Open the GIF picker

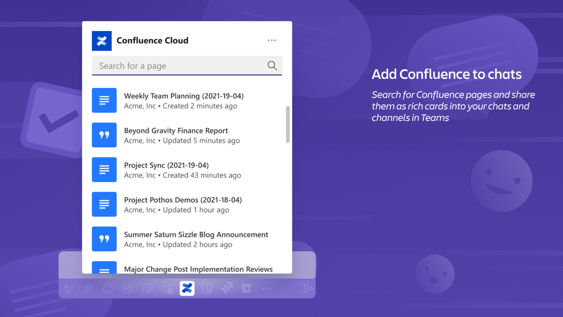(x=127, y=288)
